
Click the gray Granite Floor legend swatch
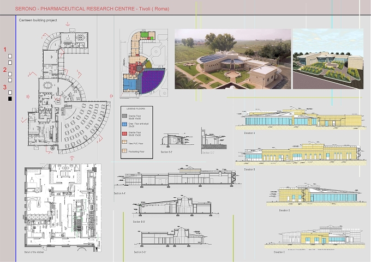coord(124,116)
